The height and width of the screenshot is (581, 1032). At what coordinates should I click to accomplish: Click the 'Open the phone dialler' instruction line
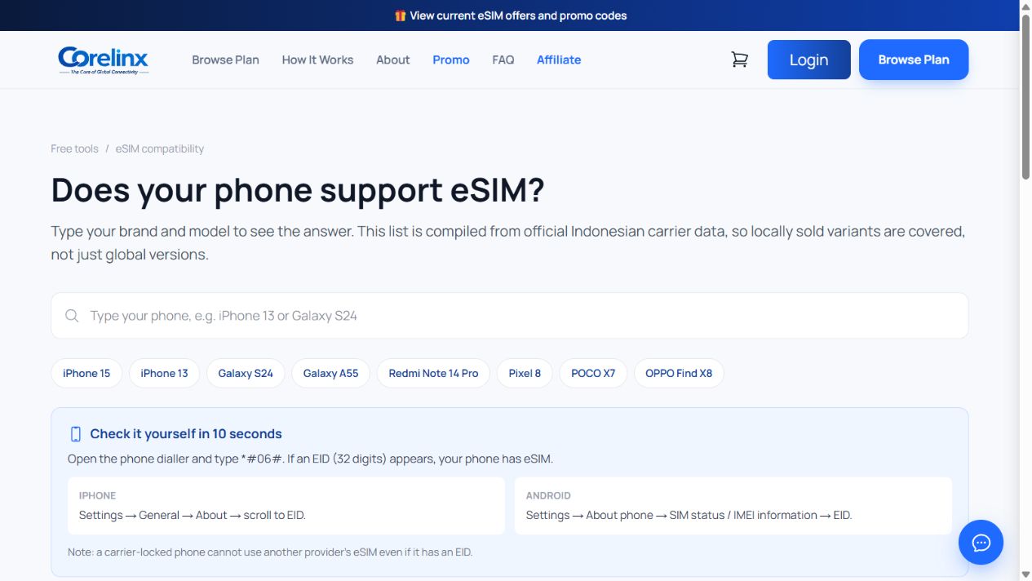coord(310,459)
